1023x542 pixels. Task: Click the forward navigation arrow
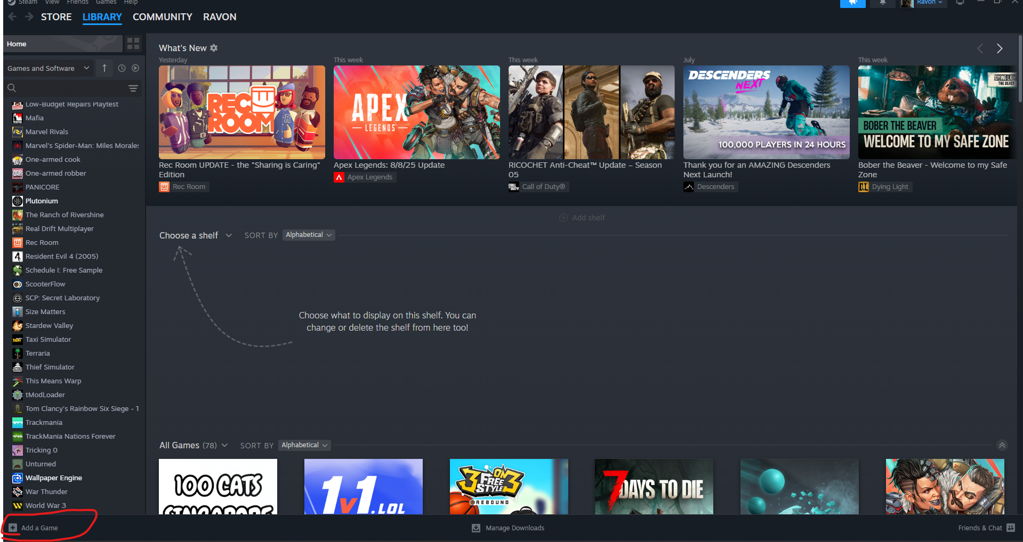[29, 17]
